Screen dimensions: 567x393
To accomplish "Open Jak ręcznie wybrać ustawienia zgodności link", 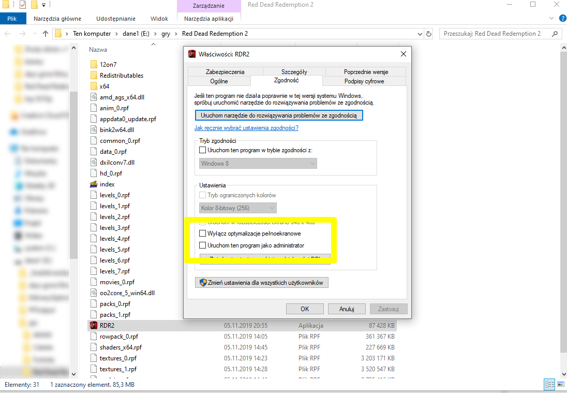I will pos(246,128).
